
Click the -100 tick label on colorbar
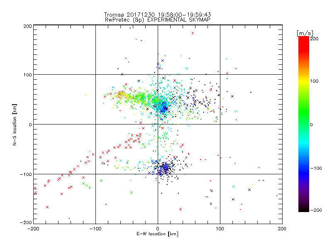316,168
